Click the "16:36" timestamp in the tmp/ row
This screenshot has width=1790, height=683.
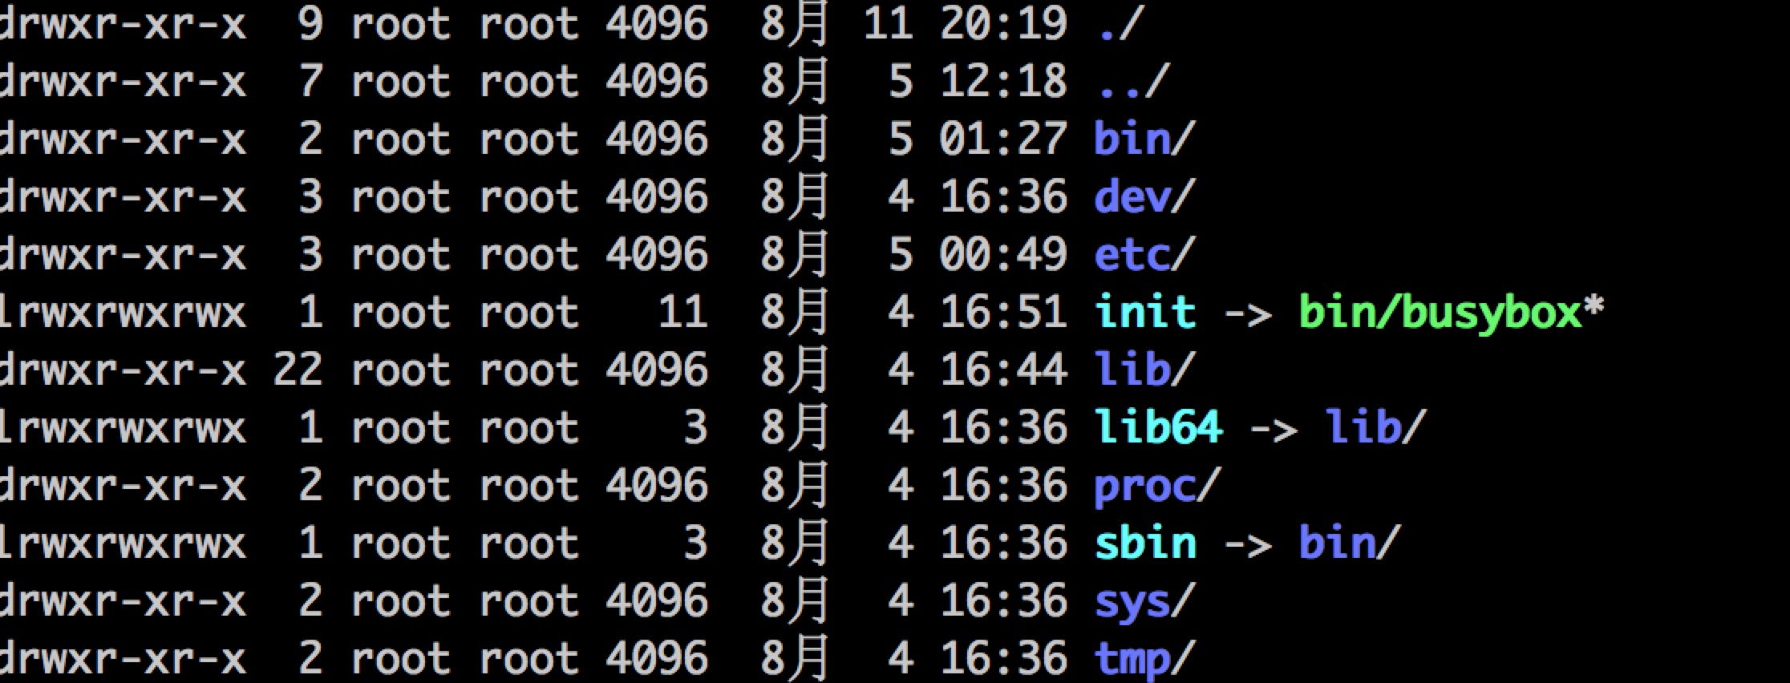[1003, 658]
